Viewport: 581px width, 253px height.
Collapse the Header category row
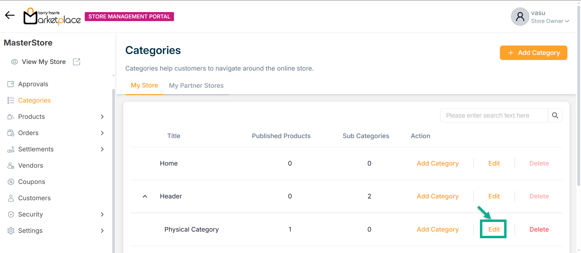(145, 196)
